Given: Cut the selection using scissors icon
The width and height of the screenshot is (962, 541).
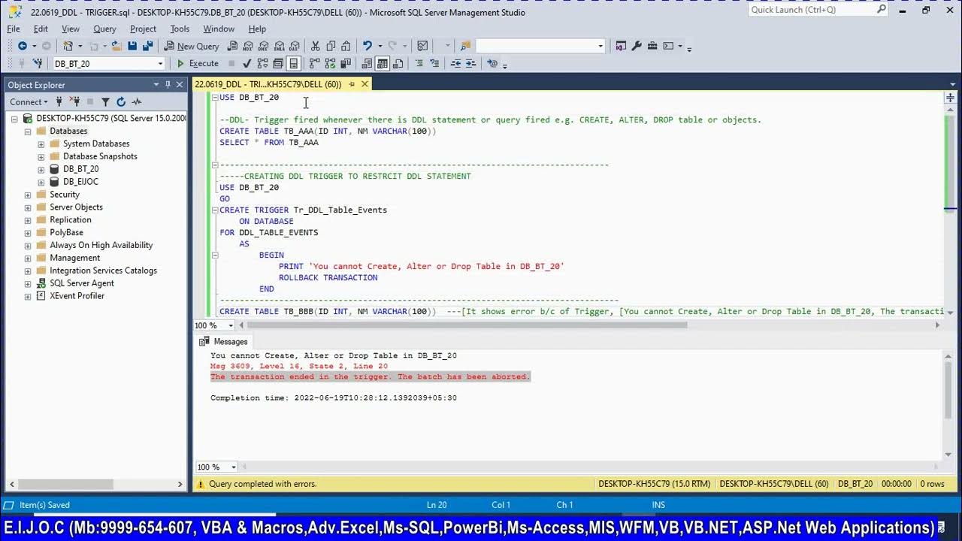Looking at the screenshot, I should (315, 46).
